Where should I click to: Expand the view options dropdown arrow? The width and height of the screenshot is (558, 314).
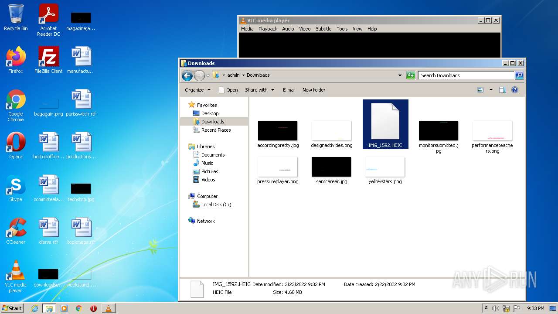[491, 90]
